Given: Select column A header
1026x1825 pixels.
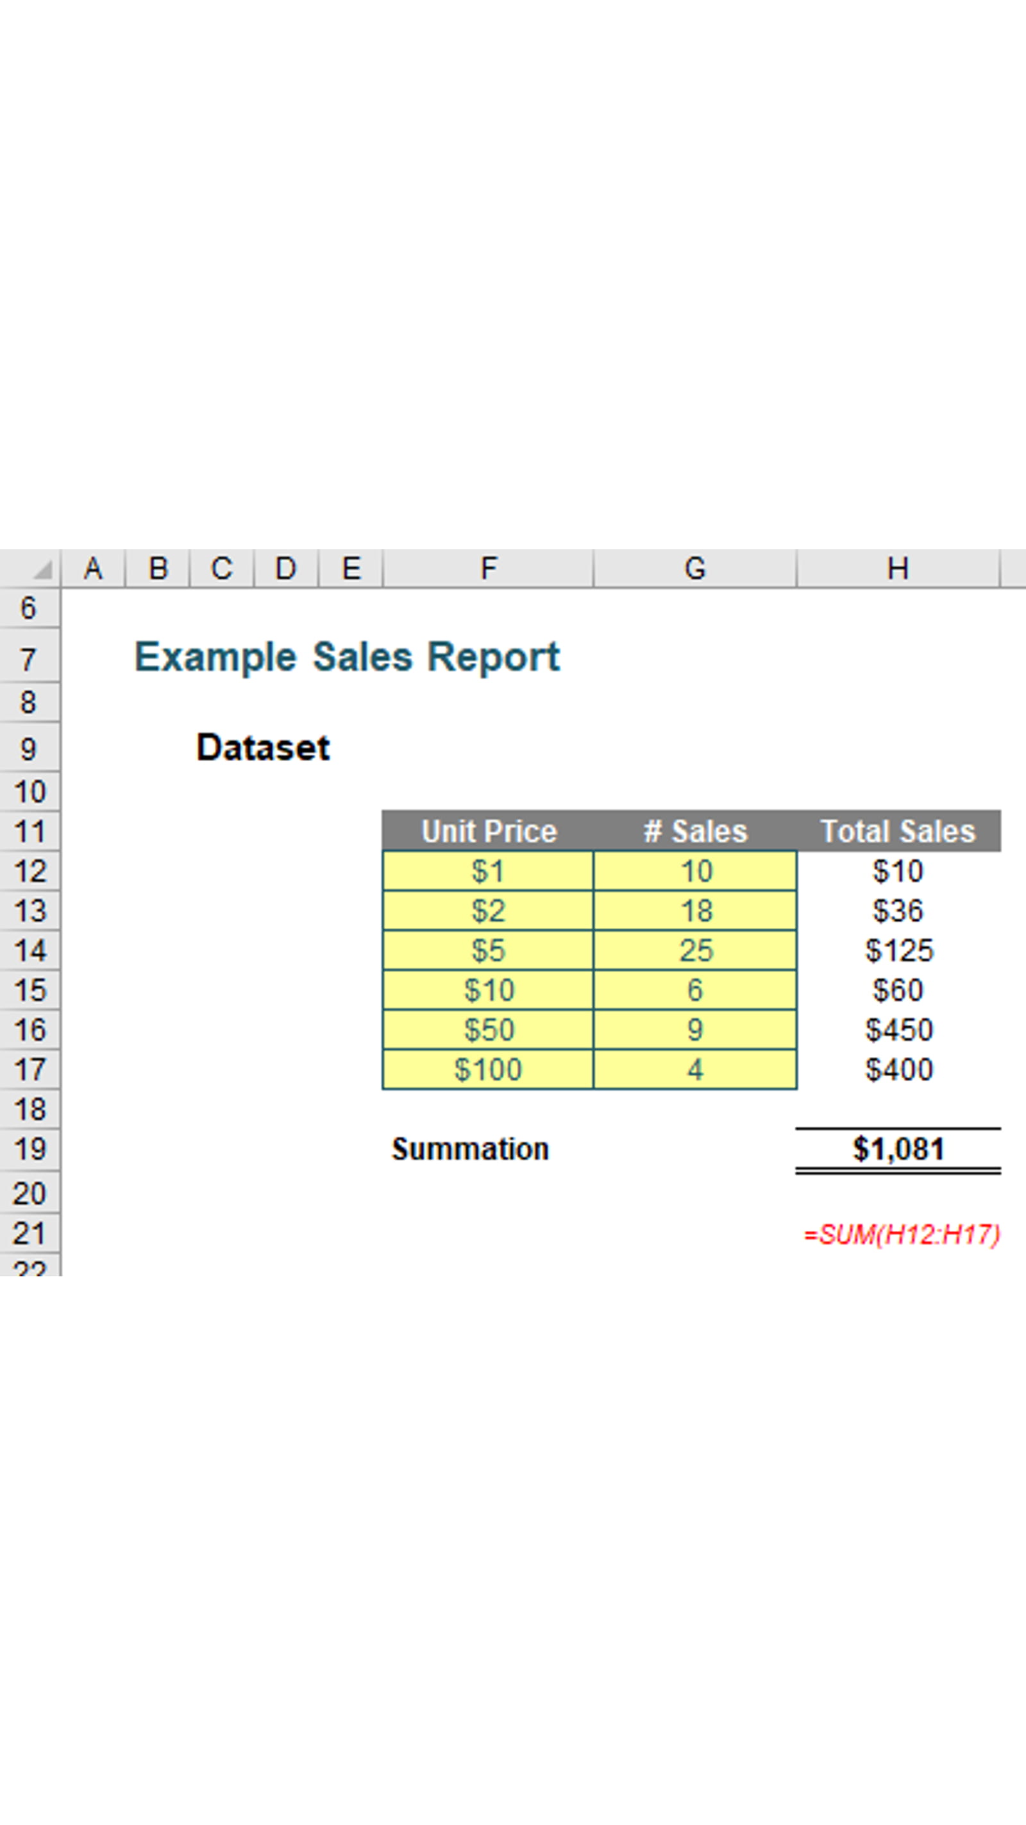Looking at the screenshot, I should [93, 568].
